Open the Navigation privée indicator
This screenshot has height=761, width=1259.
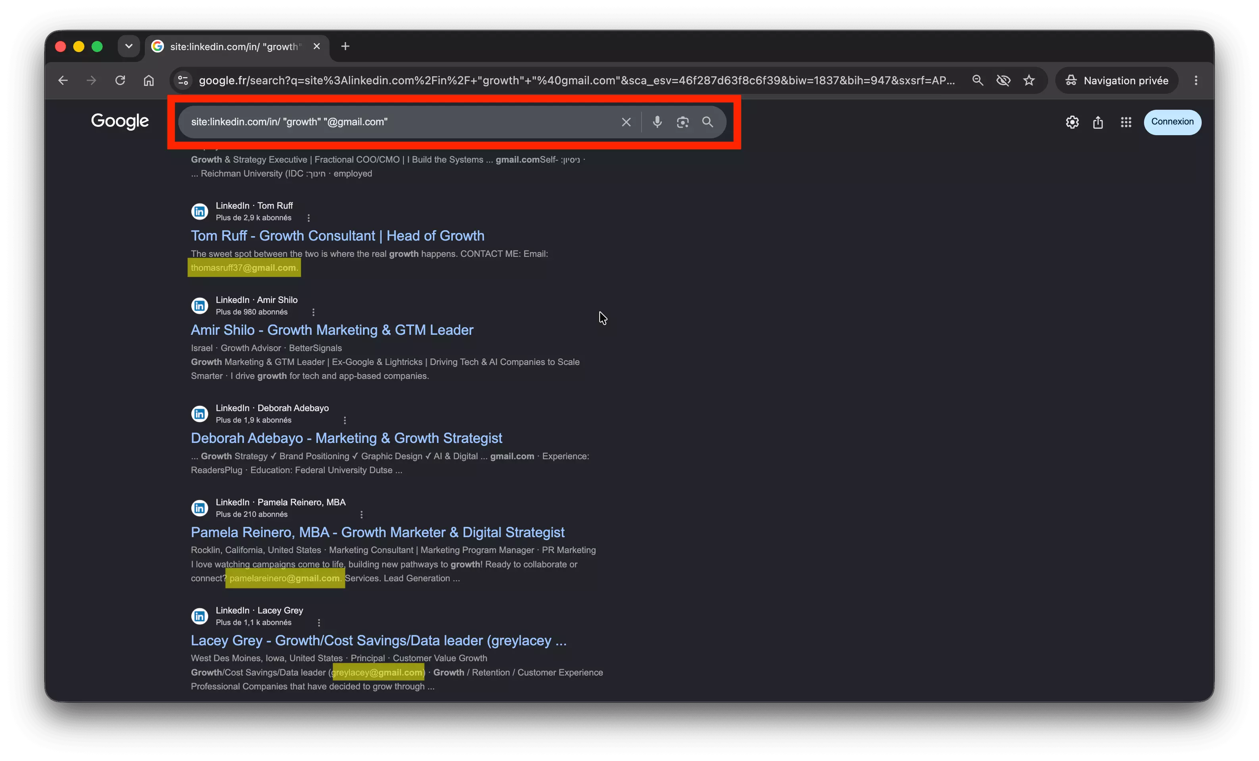[1117, 80]
